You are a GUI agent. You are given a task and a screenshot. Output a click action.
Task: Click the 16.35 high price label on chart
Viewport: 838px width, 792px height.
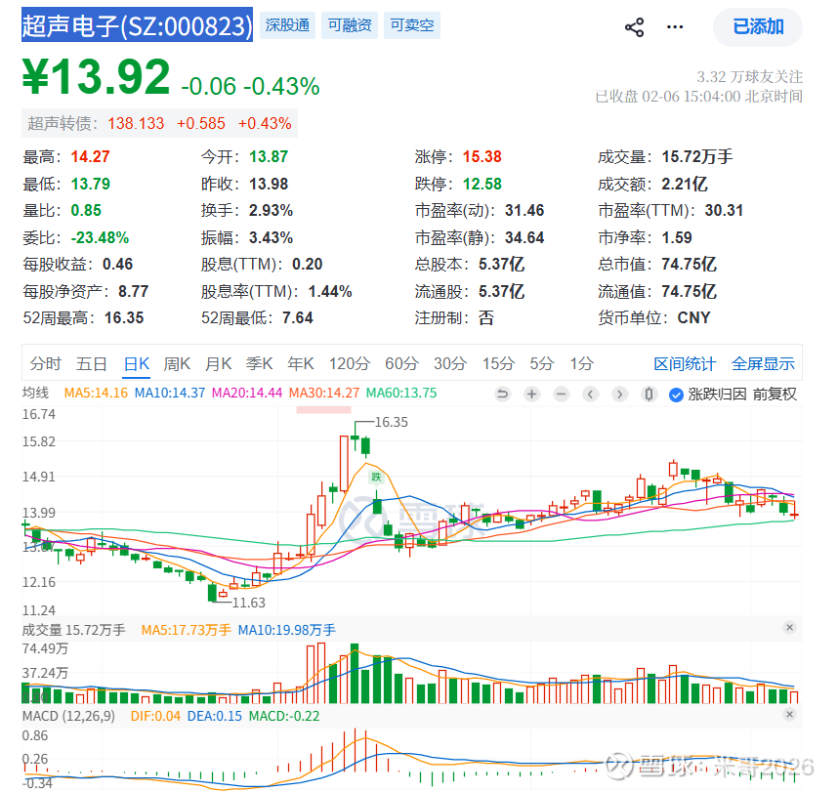[x=392, y=422]
